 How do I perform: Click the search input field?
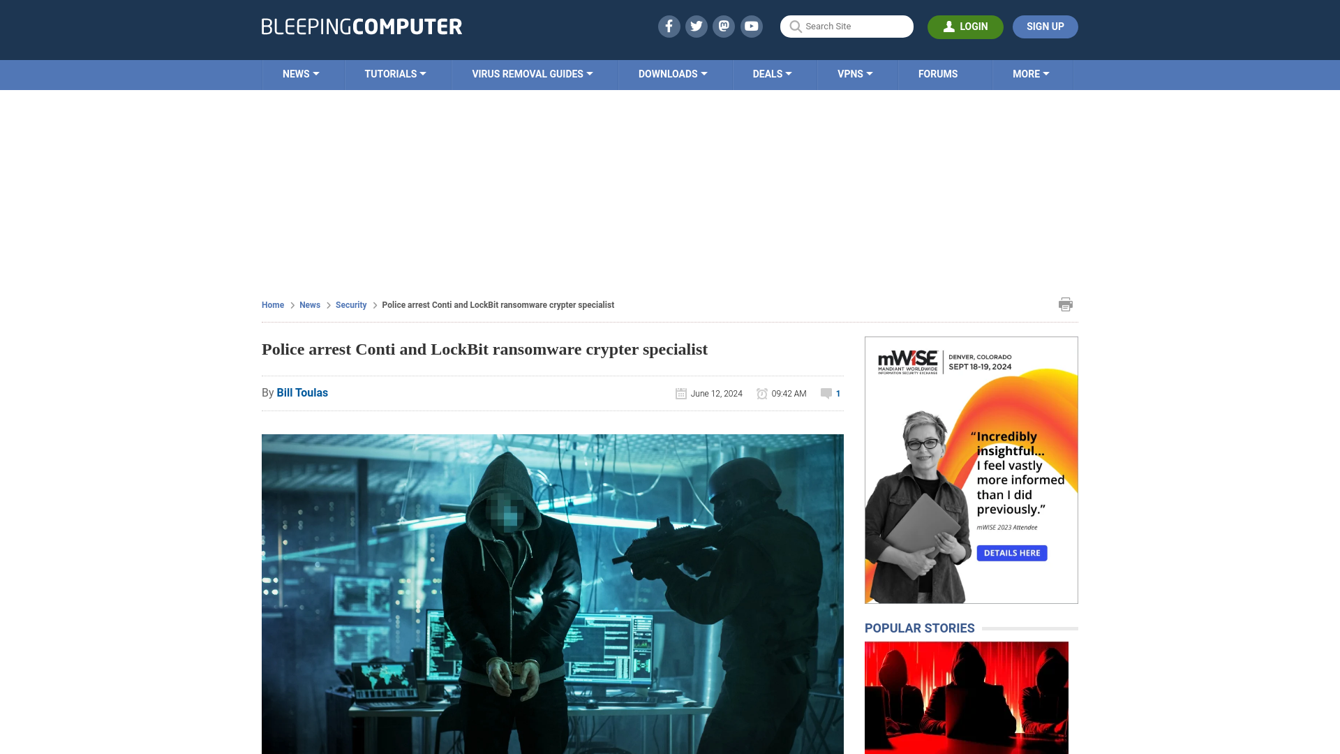point(847,26)
